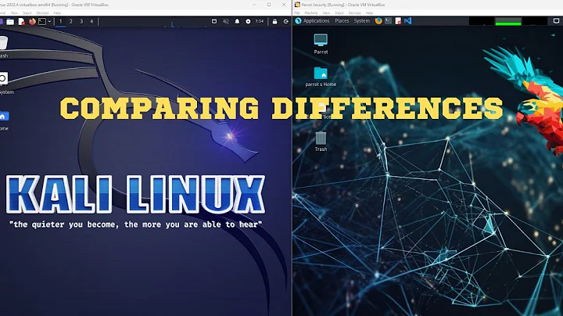
Task: Open Devices menu in Parrot VirtualBox window
Action: 354,13
